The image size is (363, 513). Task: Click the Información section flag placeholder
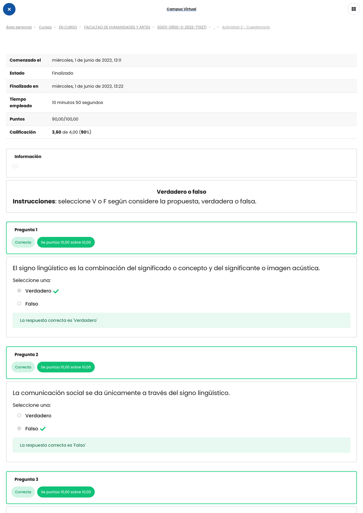[x=15, y=166]
